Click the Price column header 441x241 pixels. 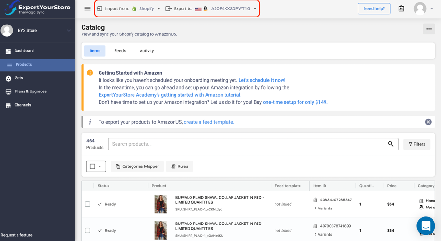coord(391,186)
